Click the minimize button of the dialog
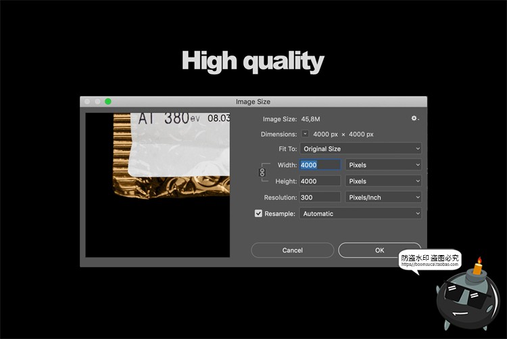 pos(97,101)
